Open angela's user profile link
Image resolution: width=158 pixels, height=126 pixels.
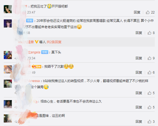(x=28, y=52)
